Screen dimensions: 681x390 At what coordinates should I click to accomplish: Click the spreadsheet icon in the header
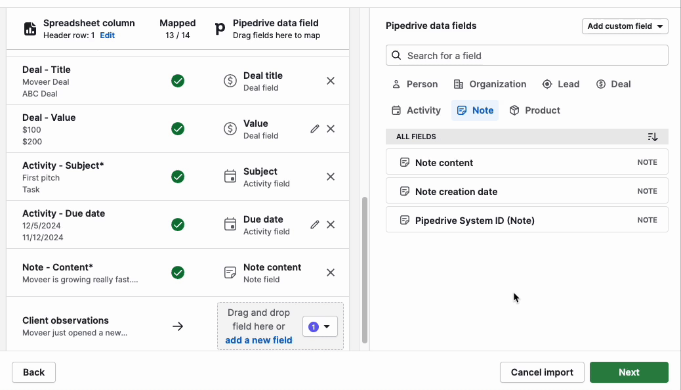[30, 29]
